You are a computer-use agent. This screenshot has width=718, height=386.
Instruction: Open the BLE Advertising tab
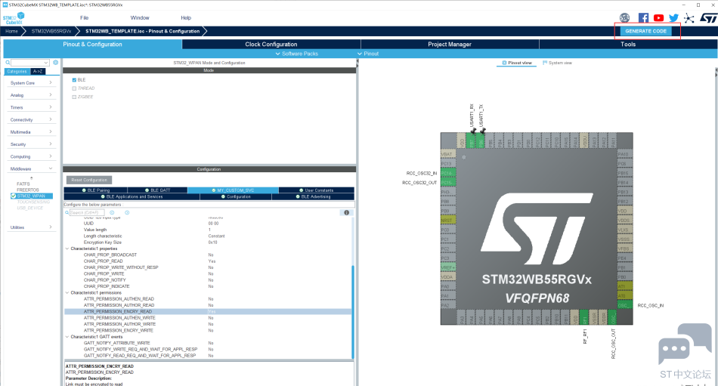(313, 196)
